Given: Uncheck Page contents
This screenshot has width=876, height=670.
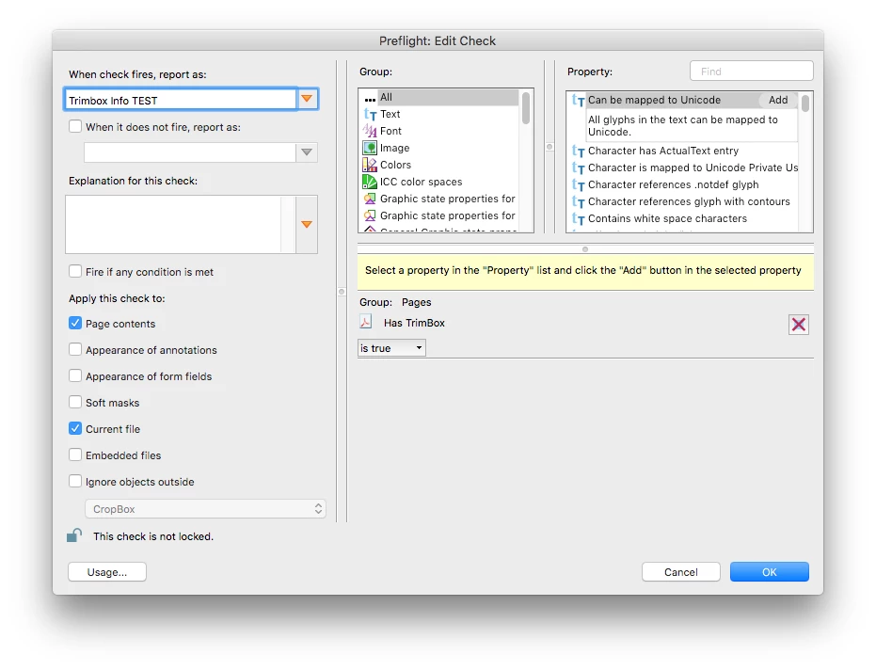Looking at the screenshot, I should [75, 323].
